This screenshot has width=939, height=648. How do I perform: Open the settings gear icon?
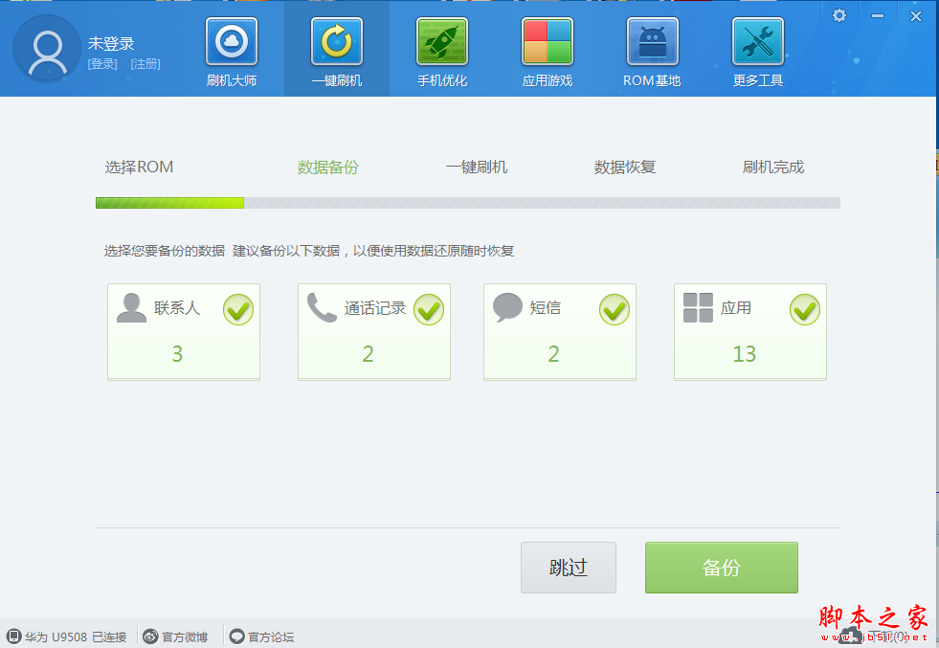(x=839, y=15)
